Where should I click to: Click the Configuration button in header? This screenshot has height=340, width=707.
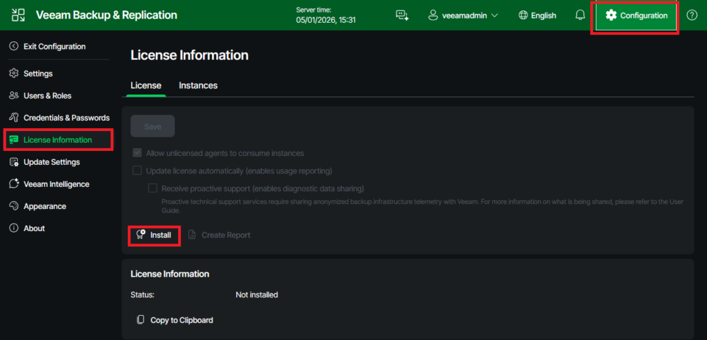coord(636,15)
